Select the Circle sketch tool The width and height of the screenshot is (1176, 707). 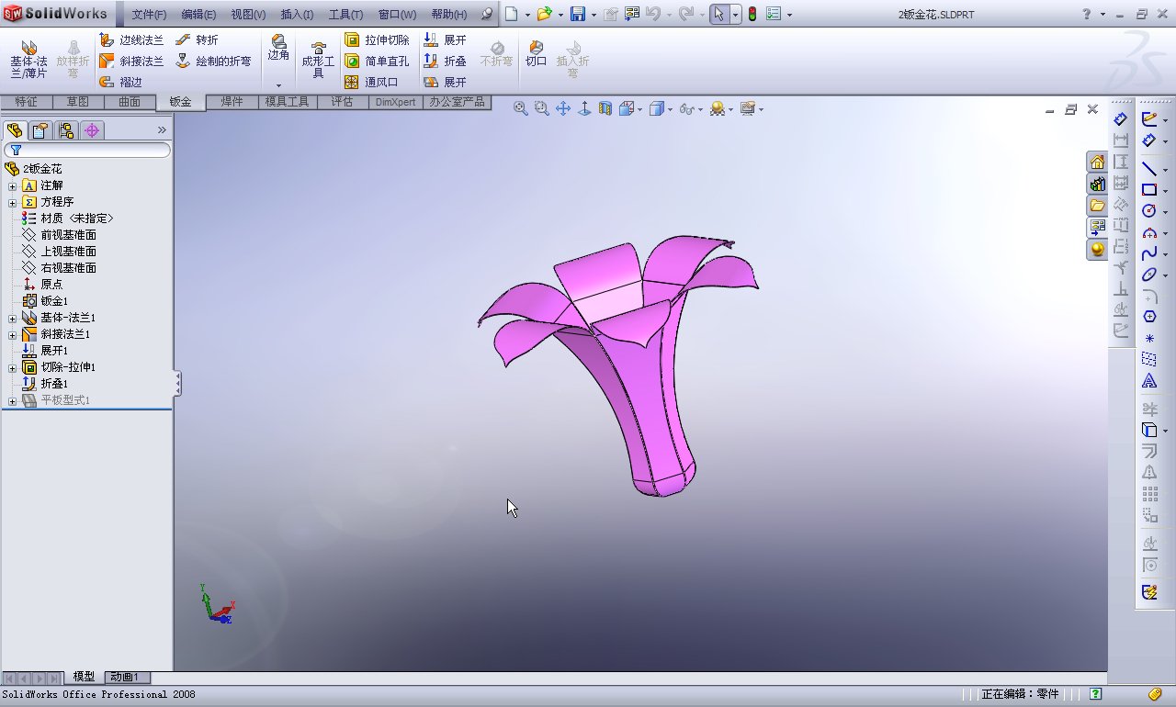click(1148, 210)
